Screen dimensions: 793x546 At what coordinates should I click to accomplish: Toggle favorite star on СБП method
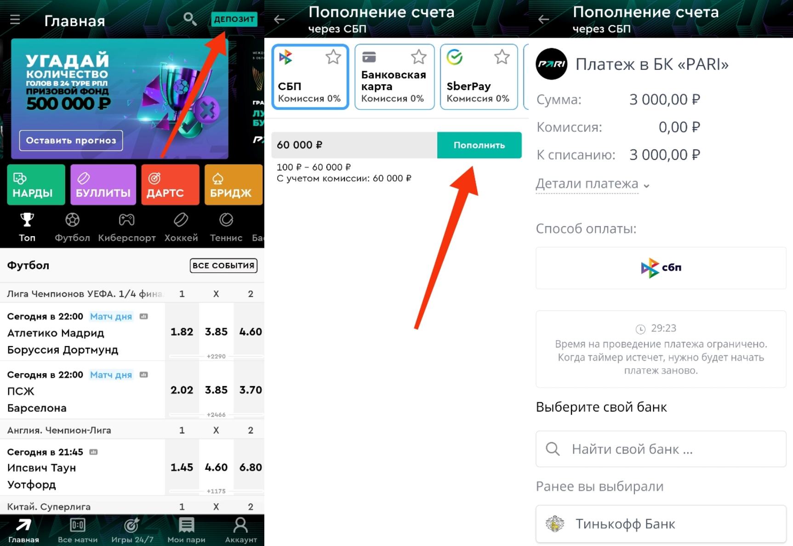pyautogui.click(x=333, y=57)
